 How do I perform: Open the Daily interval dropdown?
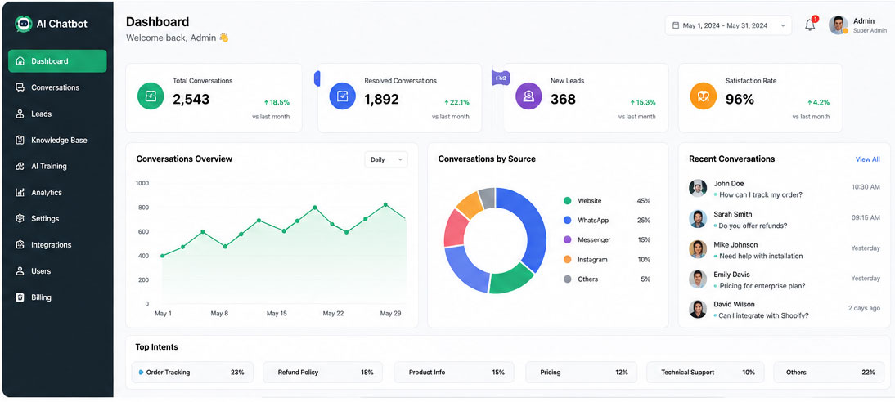coord(386,159)
